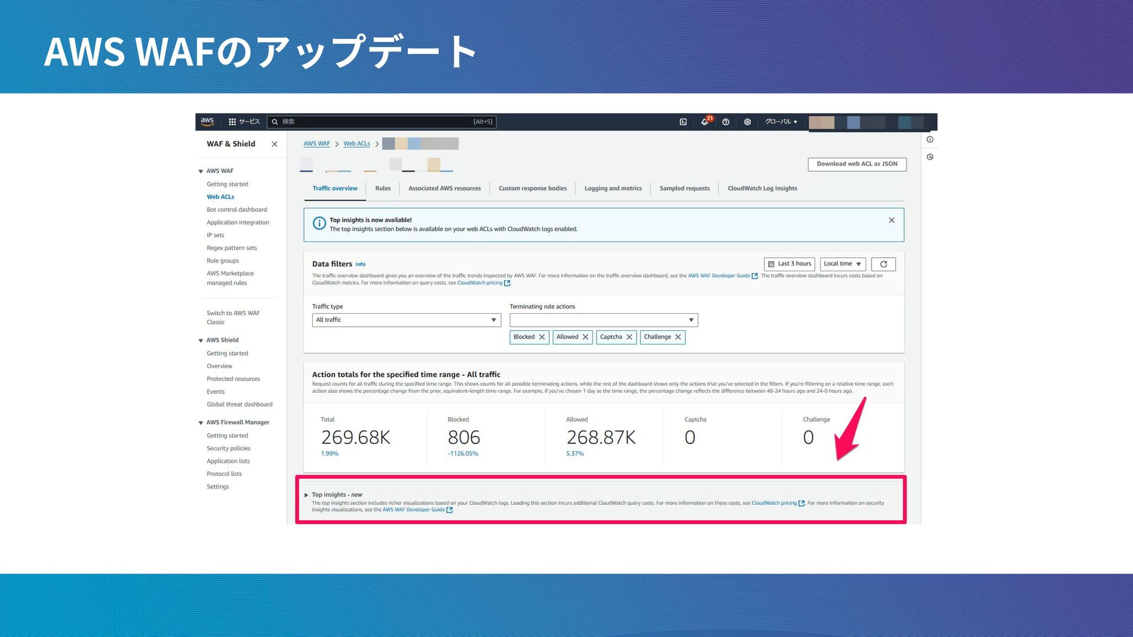Switch to the Rules tab
The height and width of the screenshot is (637, 1133).
[x=383, y=189]
